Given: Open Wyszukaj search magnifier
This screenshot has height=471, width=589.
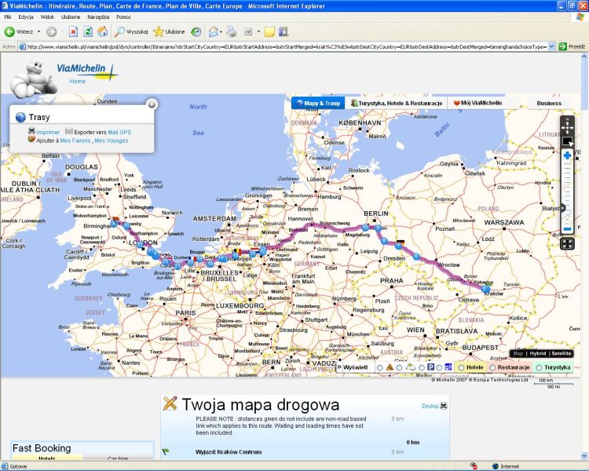Looking at the screenshot, I should 131,32.
